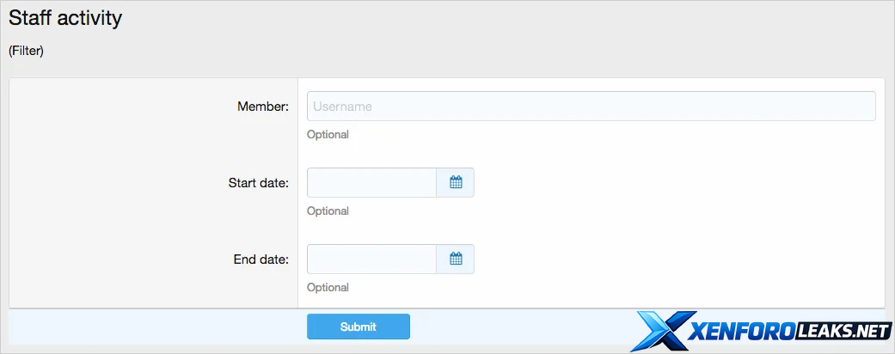Click into the End date text box
The height and width of the screenshot is (354, 895).
tap(371, 259)
